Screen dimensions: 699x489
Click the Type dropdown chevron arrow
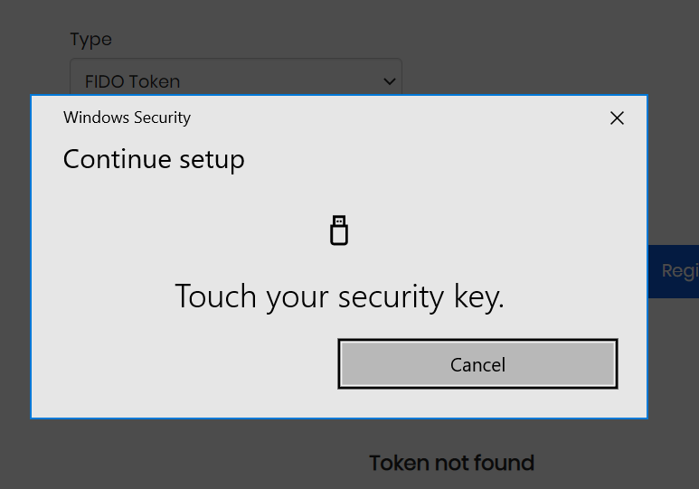click(x=390, y=81)
